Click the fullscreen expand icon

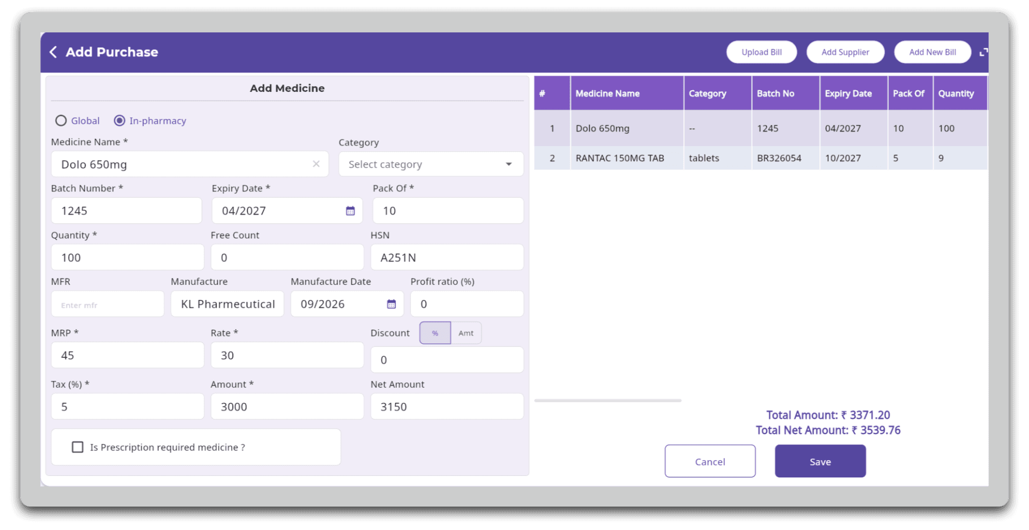pyautogui.click(x=983, y=52)
